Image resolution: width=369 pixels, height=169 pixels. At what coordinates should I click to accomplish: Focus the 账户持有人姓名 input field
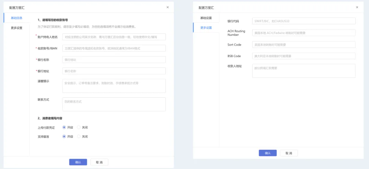tap(114, 37)
